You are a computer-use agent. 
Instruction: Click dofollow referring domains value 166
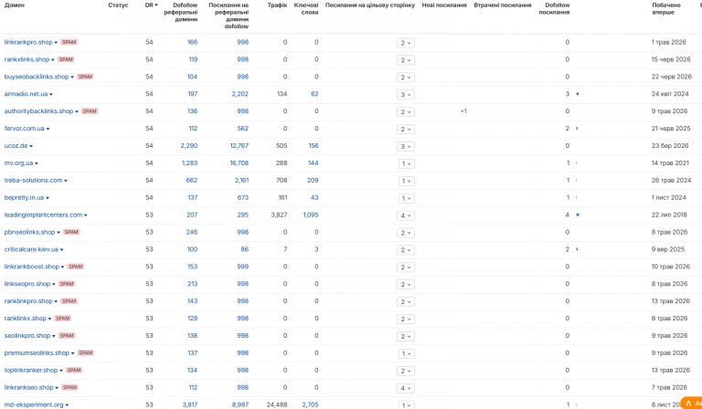click(193, 42)
